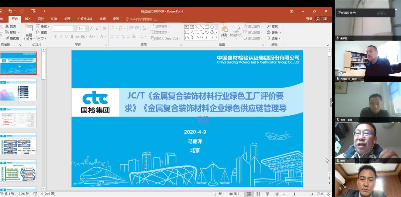Switch to Slide Sorter view icon

pyautogui.click(x=258, y=194)
